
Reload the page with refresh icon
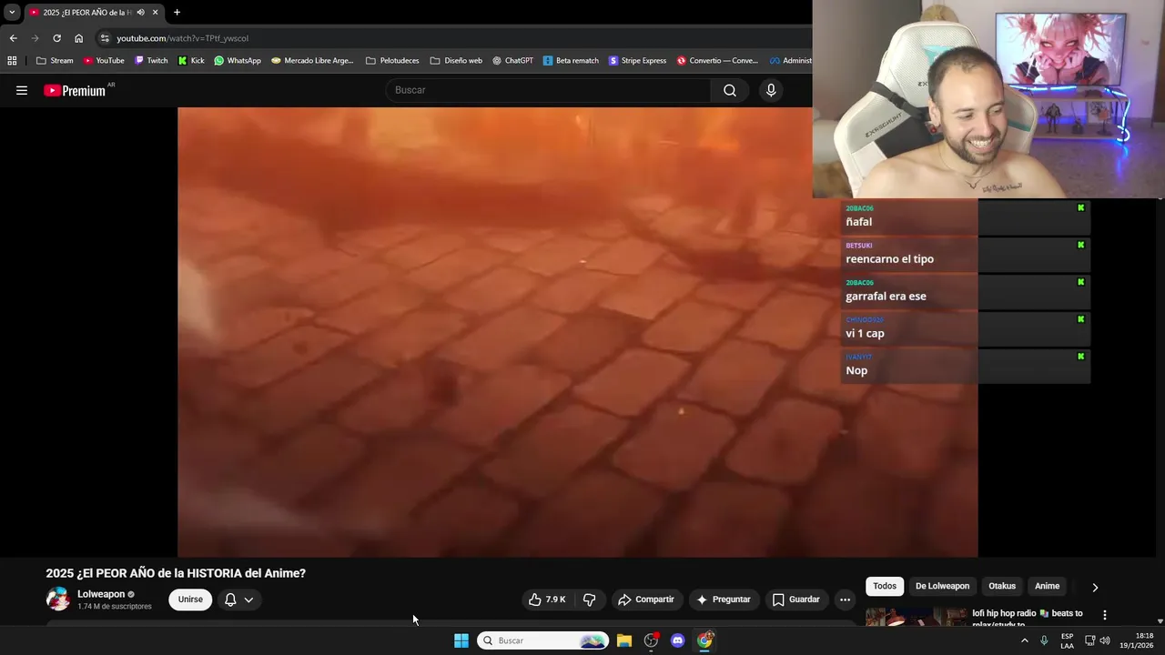(x=56, y=38)
